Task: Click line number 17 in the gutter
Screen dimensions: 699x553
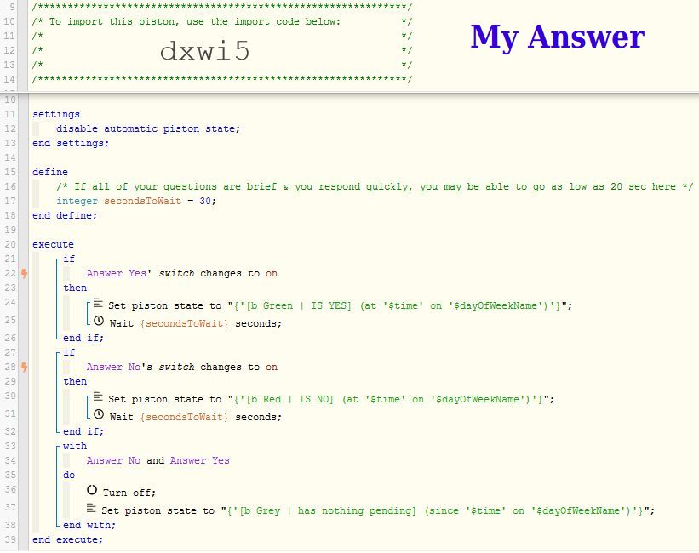Action: [10, 201]
